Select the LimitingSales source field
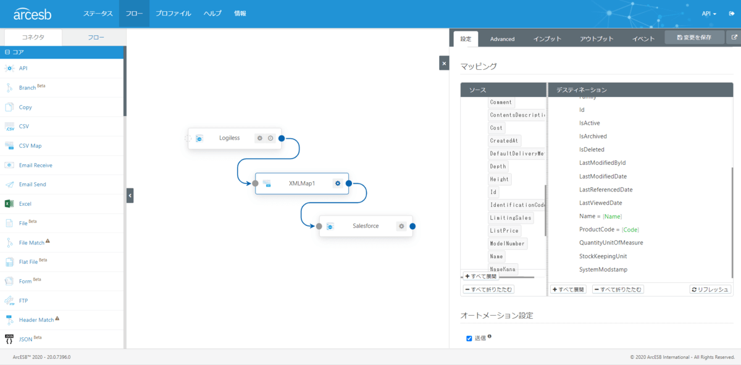Screen dimensions: 741x365 tap(510, 217)
